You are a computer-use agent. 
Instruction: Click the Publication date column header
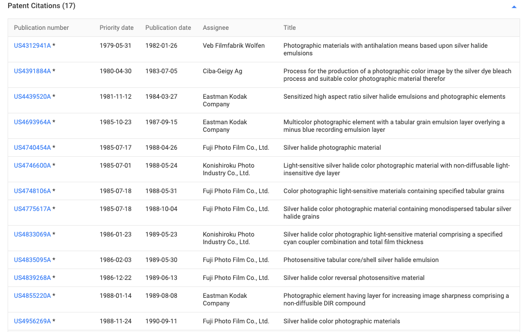click(168, 28)
